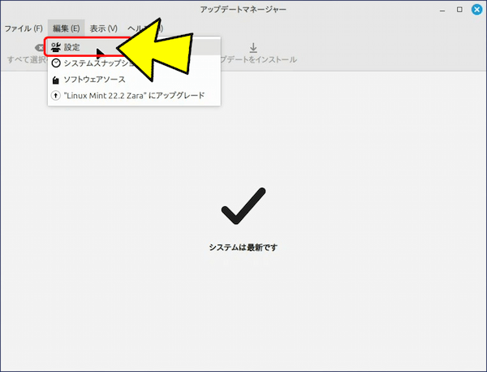Click the package icon for ソフトウェアソース

[x=55, y=80]
